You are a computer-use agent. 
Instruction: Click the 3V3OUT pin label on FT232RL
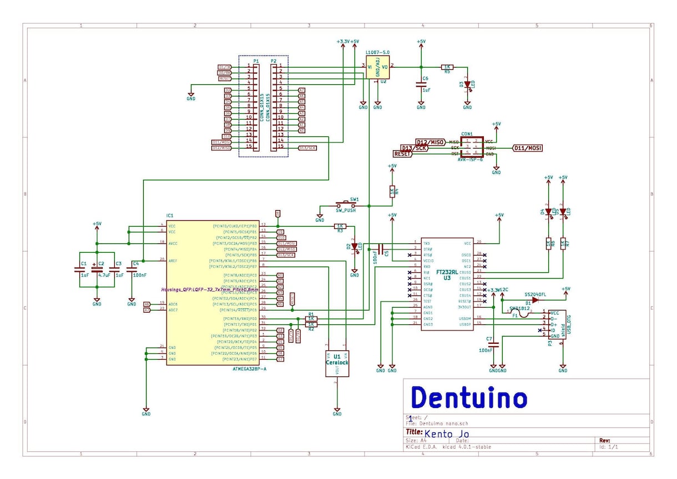tap(464, 307)
